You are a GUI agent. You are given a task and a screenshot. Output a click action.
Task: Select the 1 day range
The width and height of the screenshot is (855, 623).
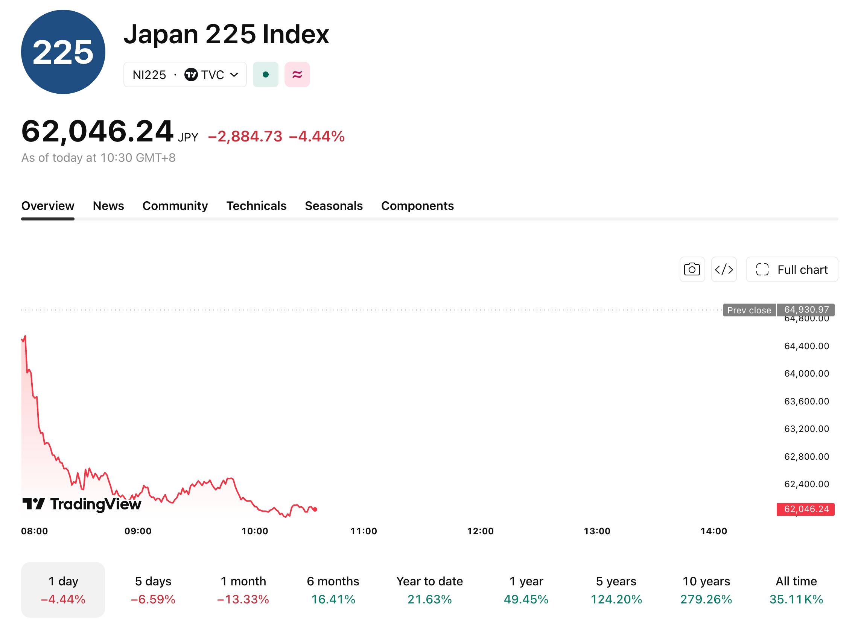tap(63, 590)
